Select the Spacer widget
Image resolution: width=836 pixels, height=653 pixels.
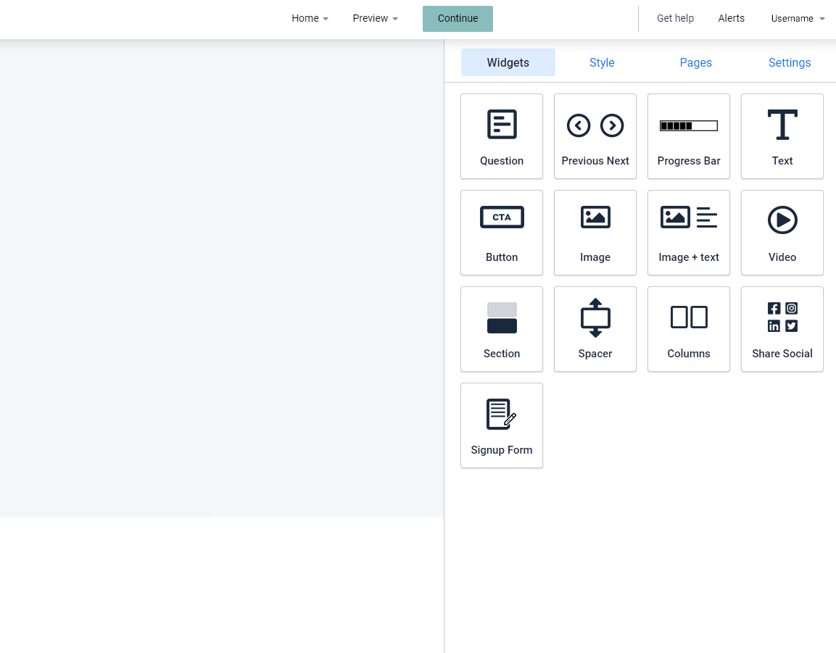[x=595, y=330]
